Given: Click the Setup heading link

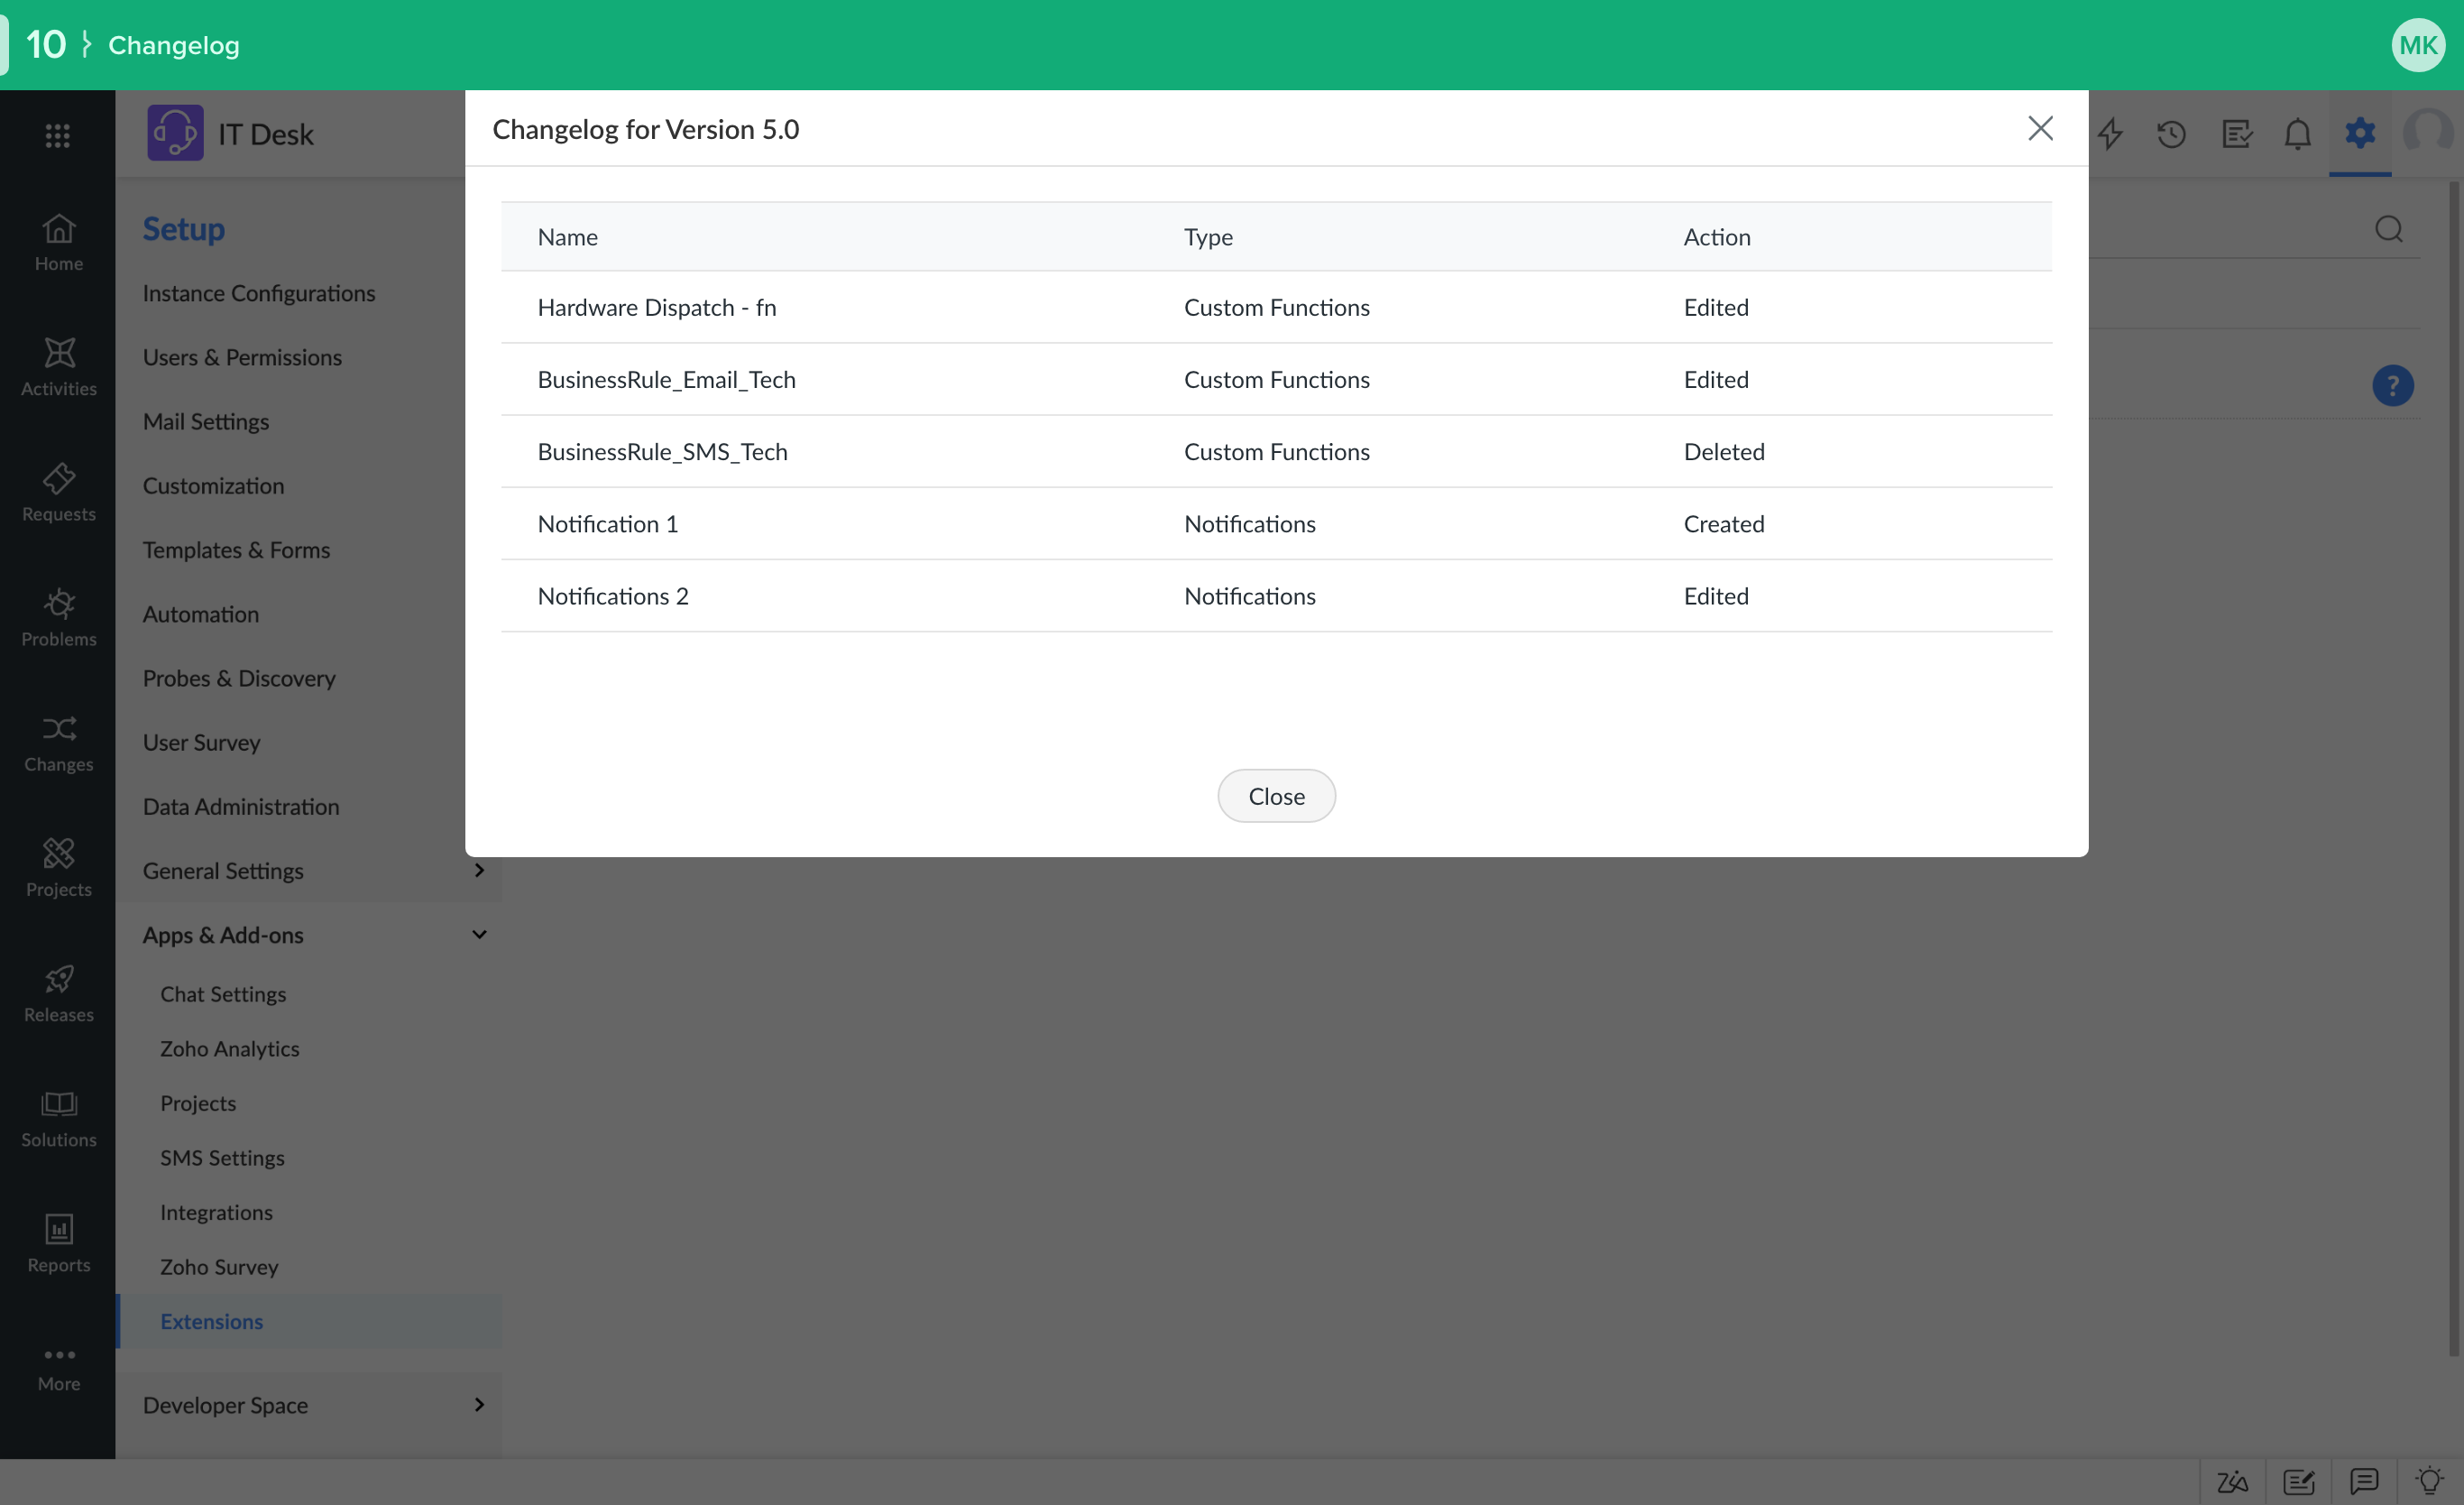Looking at the screenshot, I should point(183,229).
